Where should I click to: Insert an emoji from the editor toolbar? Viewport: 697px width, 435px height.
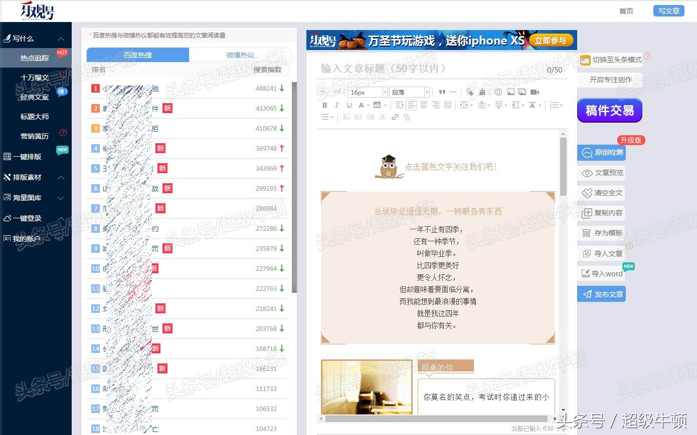coord(498,93)
